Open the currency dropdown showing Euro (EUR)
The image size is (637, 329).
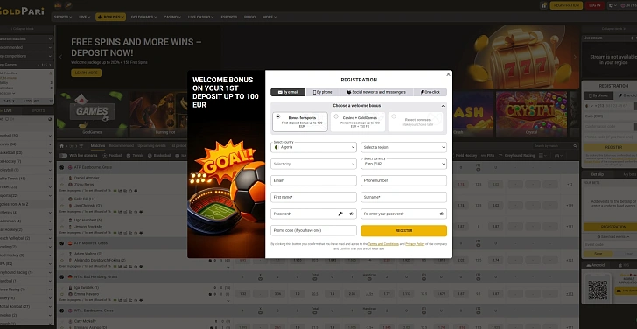[404, 164]
